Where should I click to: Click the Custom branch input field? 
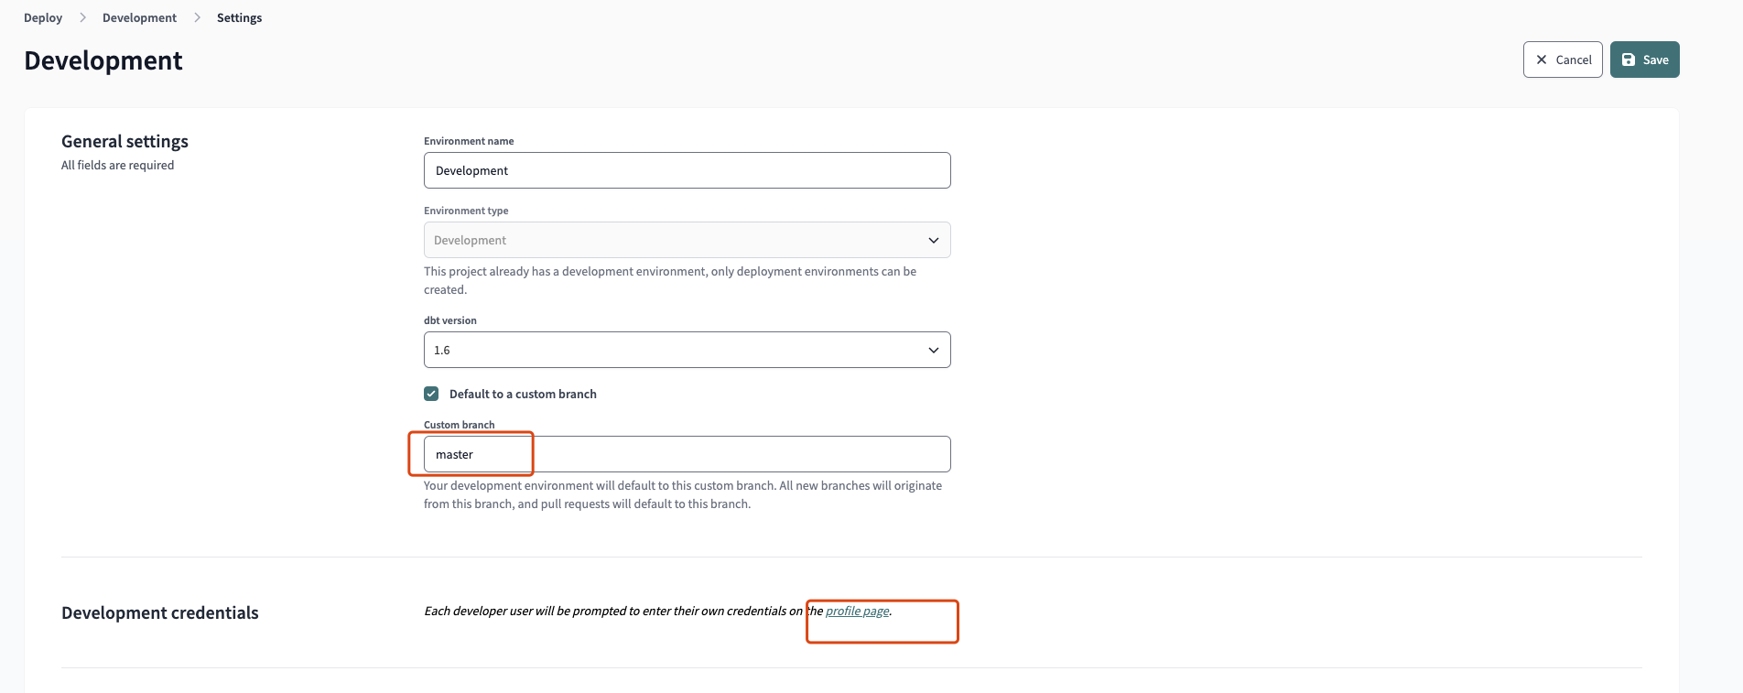[x=687, y=454]
